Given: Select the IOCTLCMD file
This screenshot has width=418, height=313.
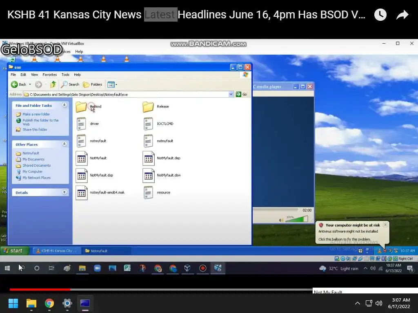Looking at the screenshot, I should 158,124.
